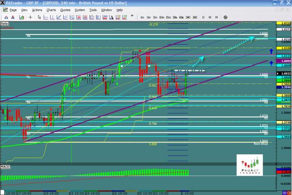Screen dimensions: 292x195
Task: Select the 240 minute timeframe button
Action: (188, 17)
